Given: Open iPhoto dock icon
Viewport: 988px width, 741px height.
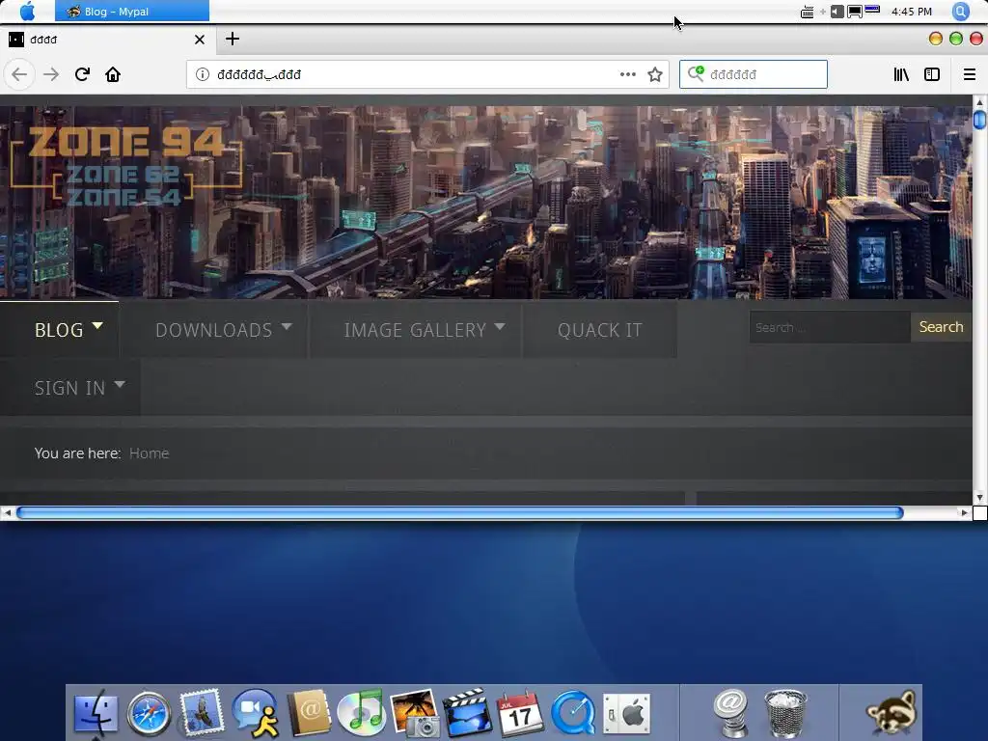Looking at the screenshot, I should (415, 713).
